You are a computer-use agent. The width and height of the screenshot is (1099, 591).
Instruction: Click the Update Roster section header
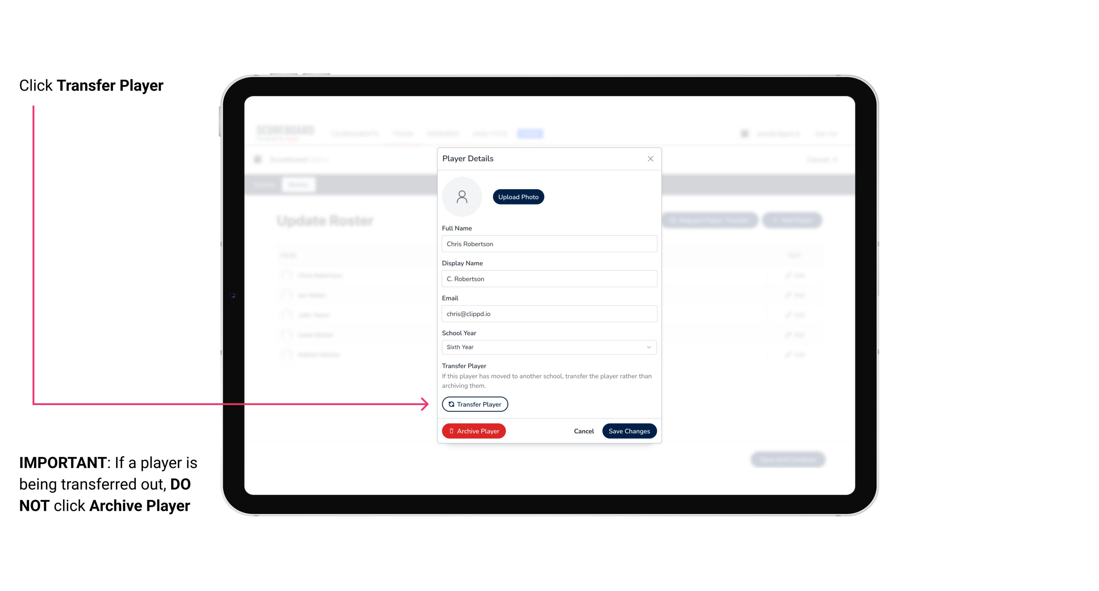point(326,220)
